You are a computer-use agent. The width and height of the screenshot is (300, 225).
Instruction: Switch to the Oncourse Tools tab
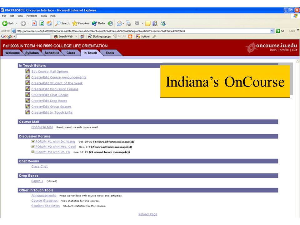point(110,53)
